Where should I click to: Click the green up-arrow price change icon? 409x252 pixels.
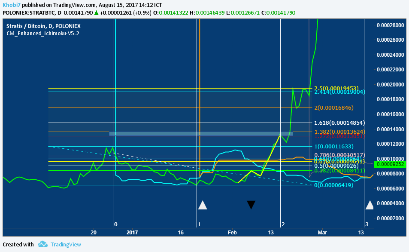[x=96, y=12]
